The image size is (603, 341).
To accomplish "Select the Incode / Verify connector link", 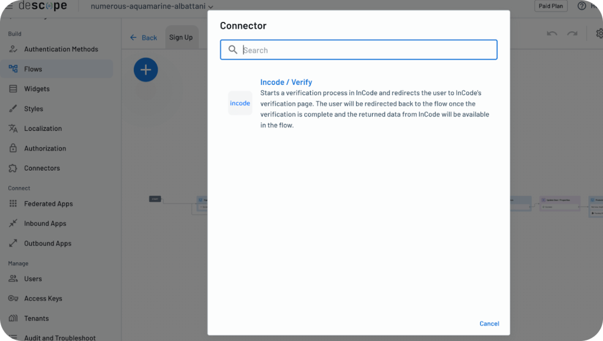I will (286, 82).
